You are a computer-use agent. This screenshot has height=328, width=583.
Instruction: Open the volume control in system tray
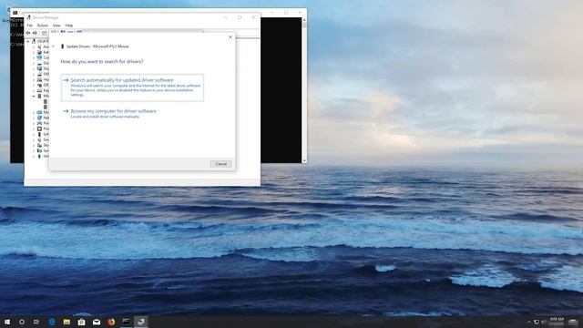(543, 322)
